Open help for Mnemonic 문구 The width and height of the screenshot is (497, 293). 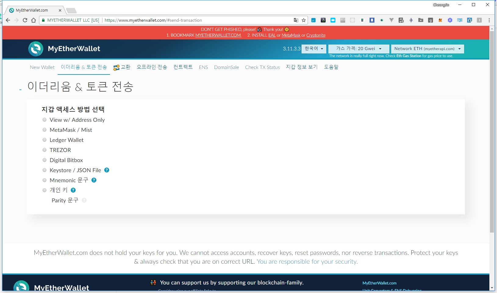coord(94,180)
